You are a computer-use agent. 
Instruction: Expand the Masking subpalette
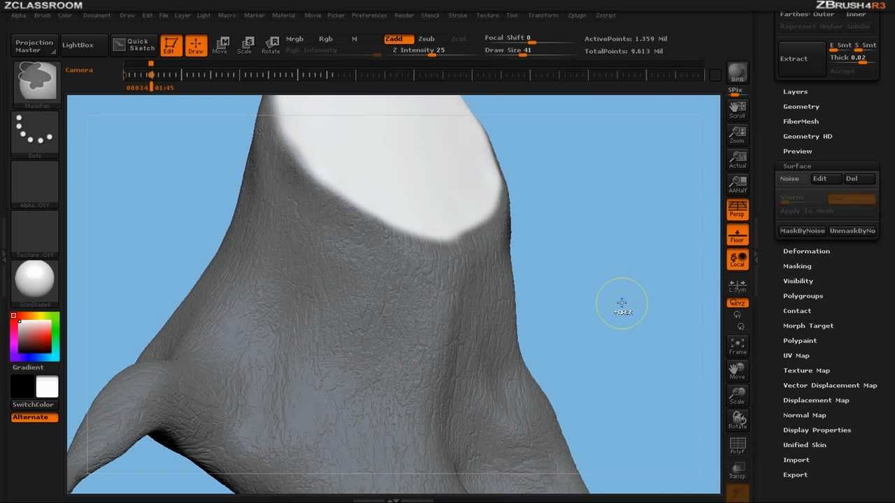click(797, 266)
